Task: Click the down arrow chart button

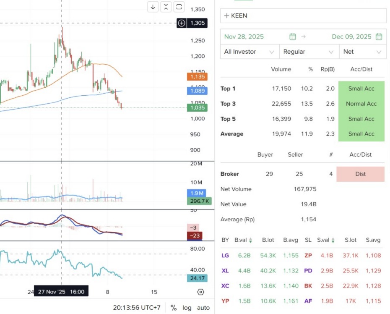Action: point(153,7)
